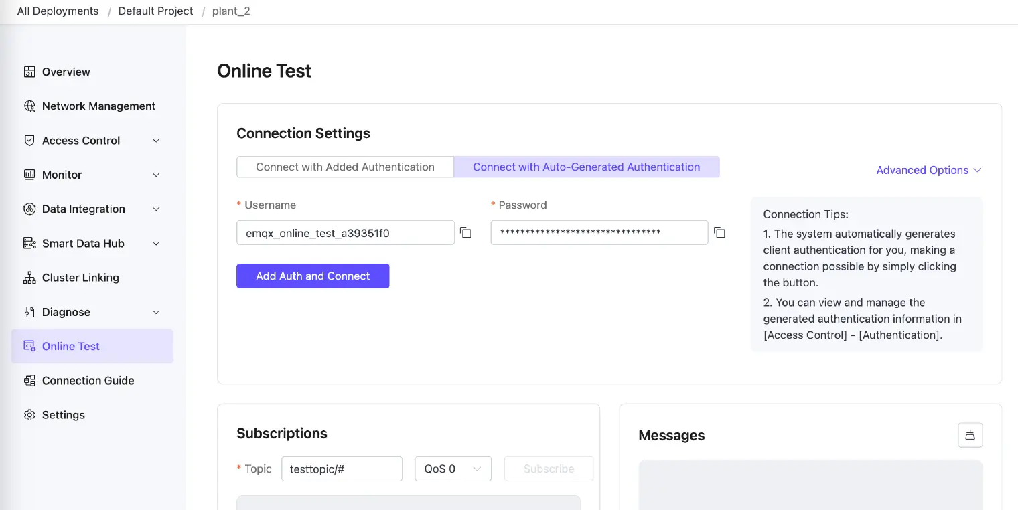
Task: Focus the Password input field
Action: (599, 232)
